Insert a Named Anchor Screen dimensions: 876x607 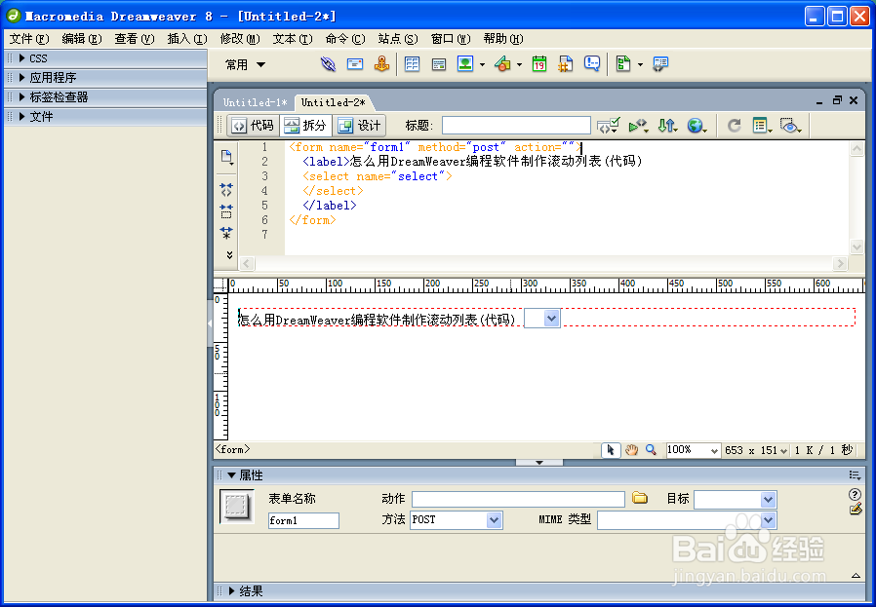tap(381, 64)
